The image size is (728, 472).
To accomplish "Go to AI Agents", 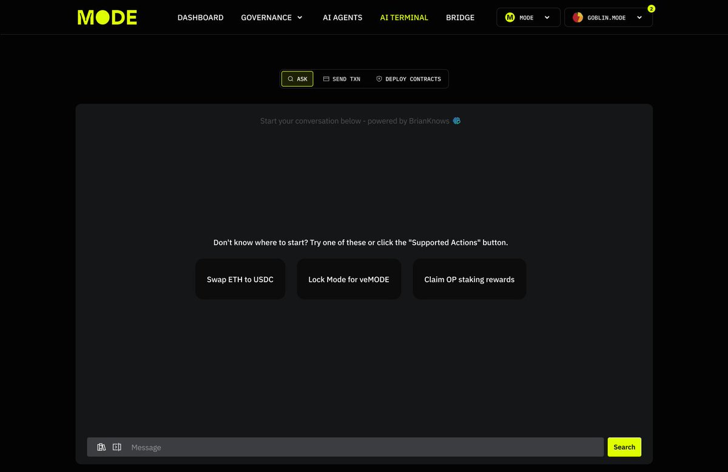I will 342,18.
